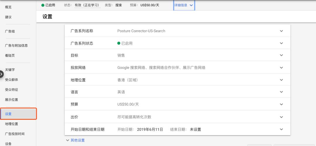Image resolution: width=316 pixels, height=146 pixels.
Task: Expand the 出价 row chevron
Action: click(x=281, y=117)
